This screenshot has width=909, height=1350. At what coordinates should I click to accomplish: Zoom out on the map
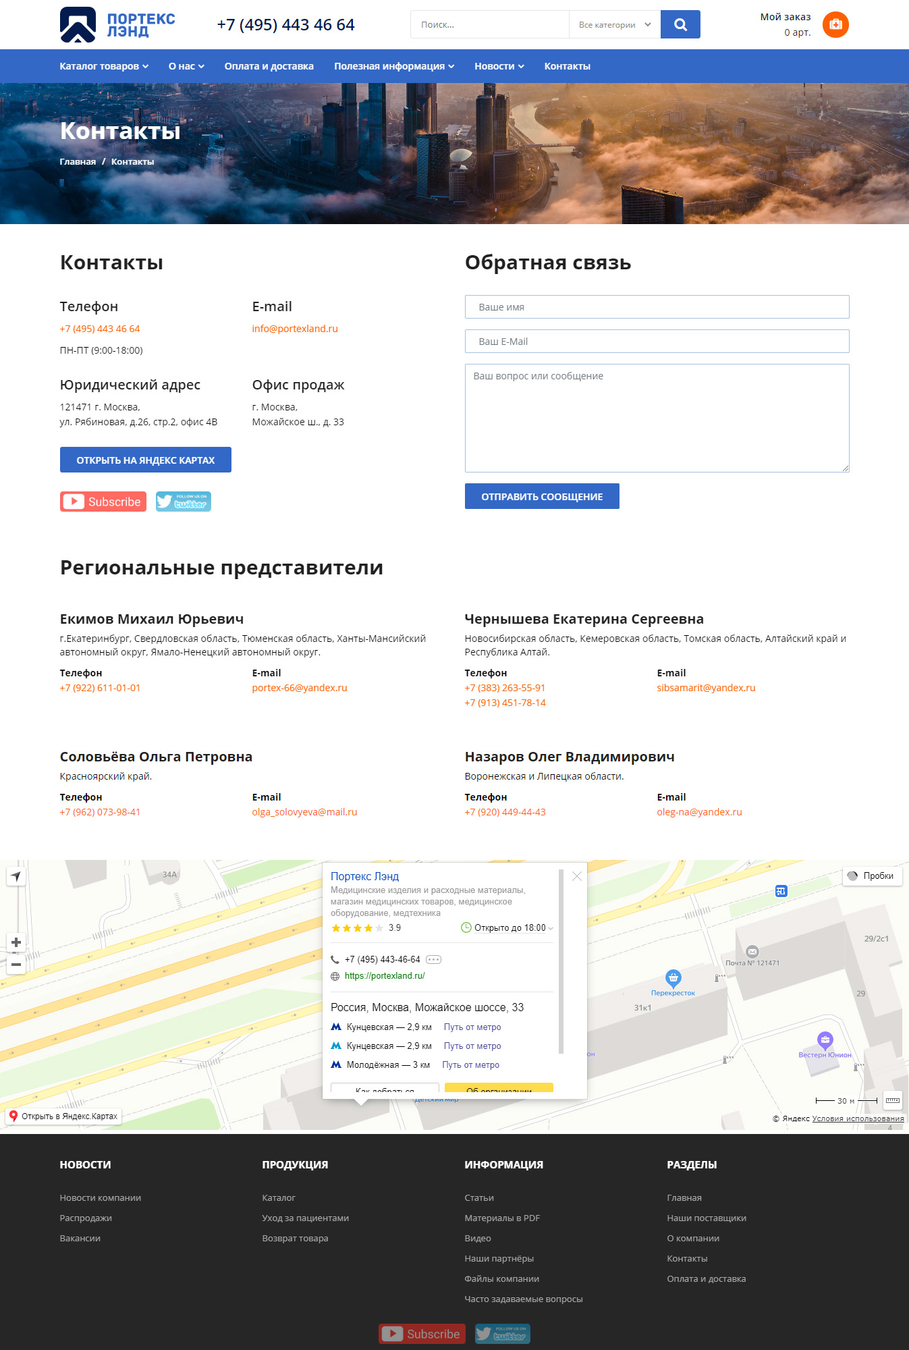pyautogui.click(x=16, y=965)
